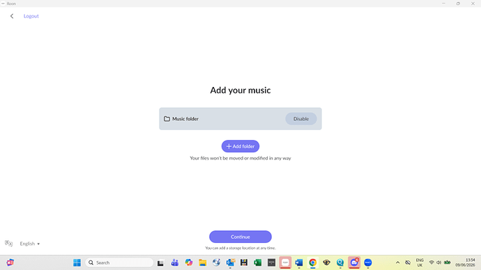The height and width of the screenshot is (270, 481).
Task: Open the Discord-style chat app with the notification badge
Action: pyautogui.click(x=354, y=262)
